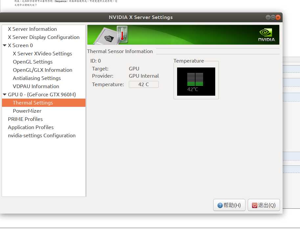Viewport: 300px width, 229px height.
Task: Open Antialiasing Settings
Action: coord(37,78)
